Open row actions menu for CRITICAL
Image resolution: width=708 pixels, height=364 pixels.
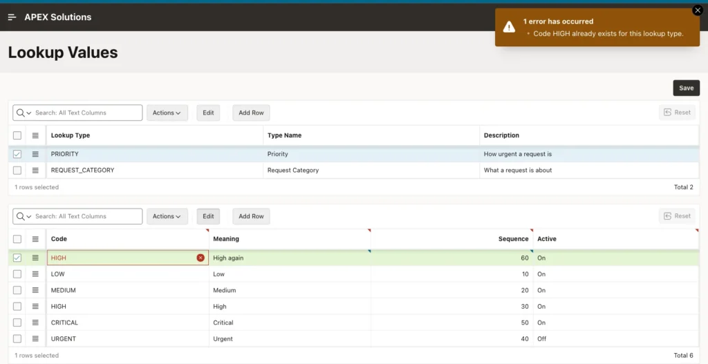coord(35,323)
